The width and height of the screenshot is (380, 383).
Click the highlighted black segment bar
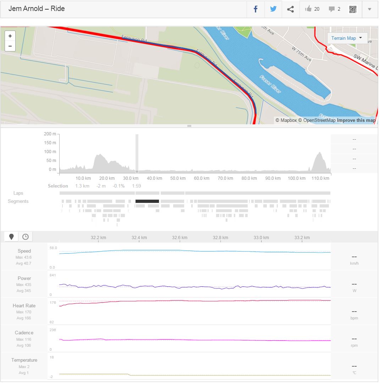[148, 201]
